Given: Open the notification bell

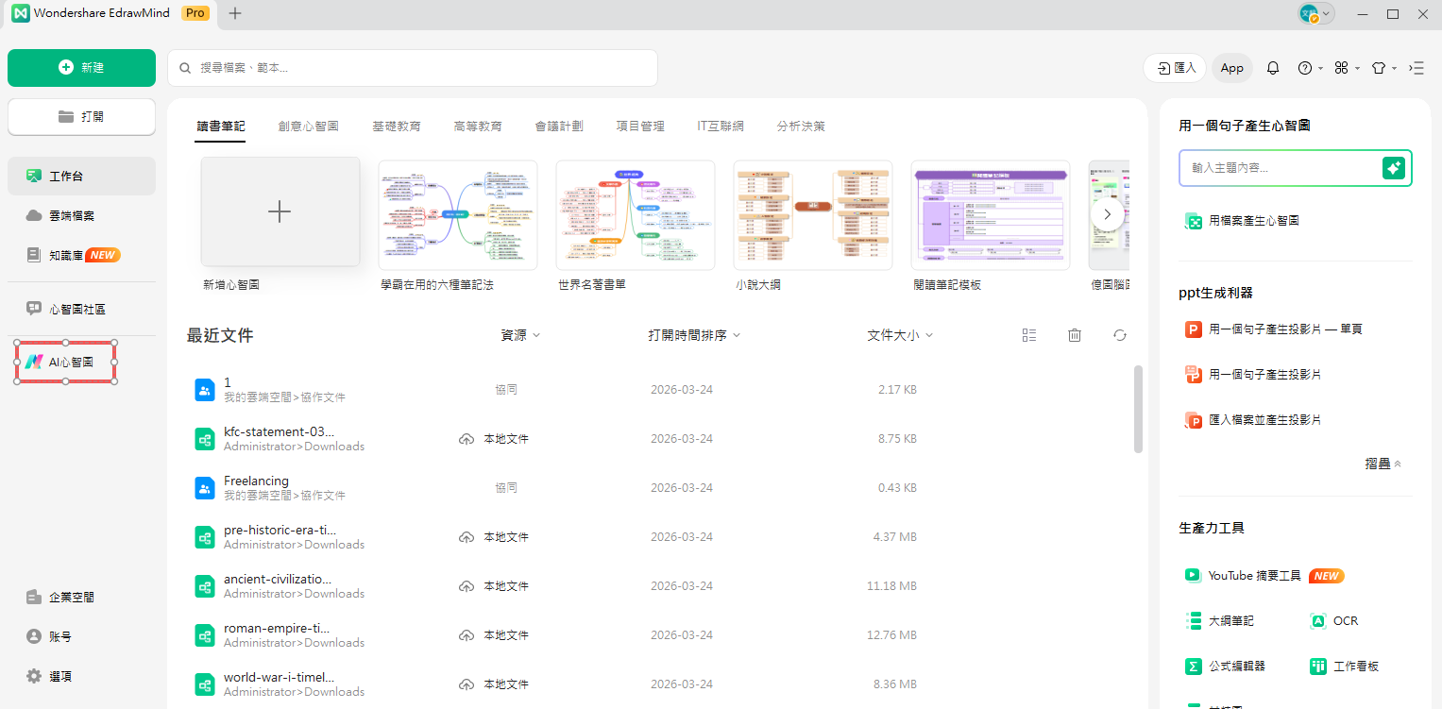Looking at the screenshot, I should coord(1272,67).
